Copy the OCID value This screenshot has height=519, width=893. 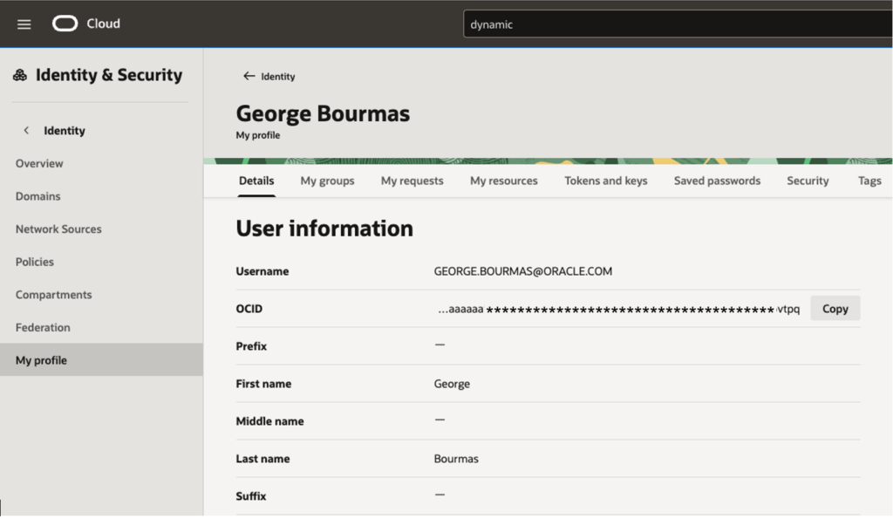(835, 308)
